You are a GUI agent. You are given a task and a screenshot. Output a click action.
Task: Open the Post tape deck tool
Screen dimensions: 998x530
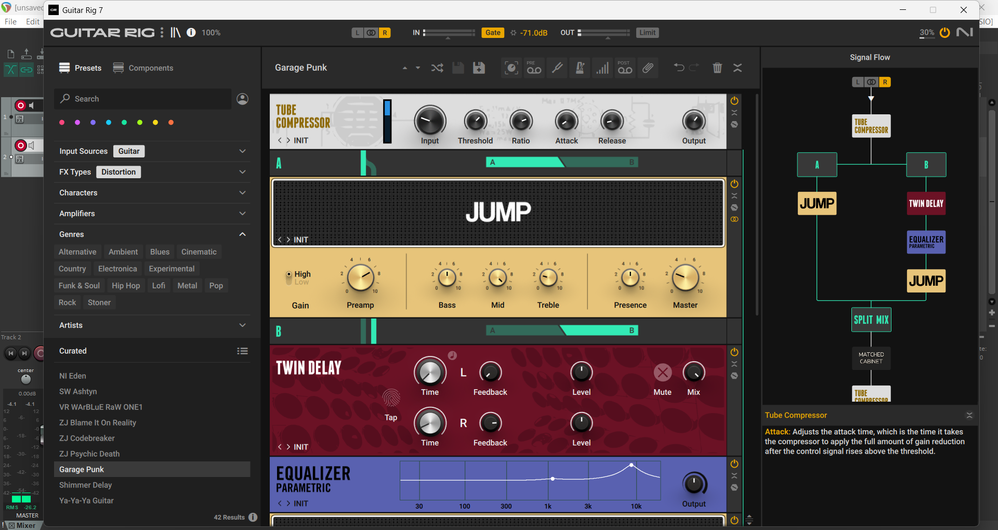(x=625, y=68)
